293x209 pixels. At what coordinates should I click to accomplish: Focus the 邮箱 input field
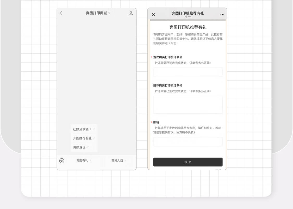point(188,142)
